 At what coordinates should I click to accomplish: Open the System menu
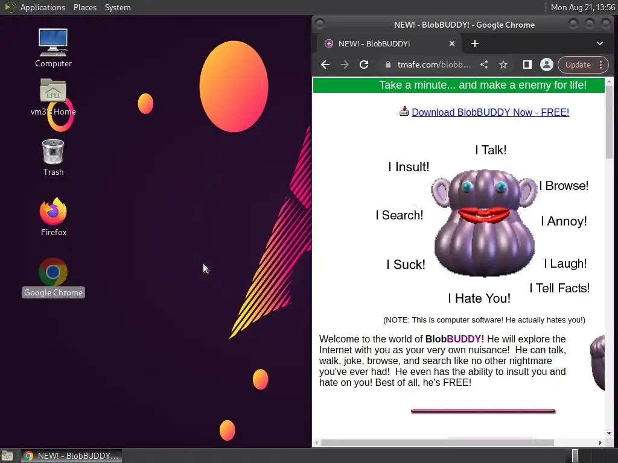(x=118, y=7)
